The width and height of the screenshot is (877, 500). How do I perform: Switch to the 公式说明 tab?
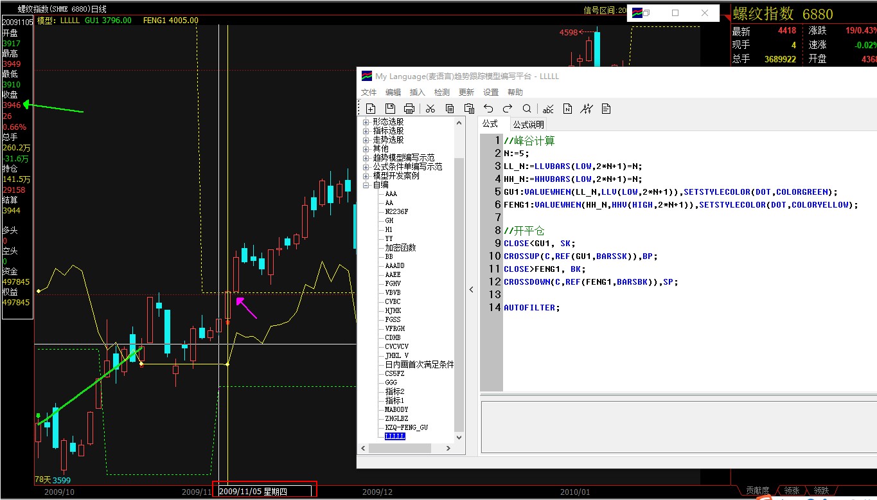tap(528, 125)
